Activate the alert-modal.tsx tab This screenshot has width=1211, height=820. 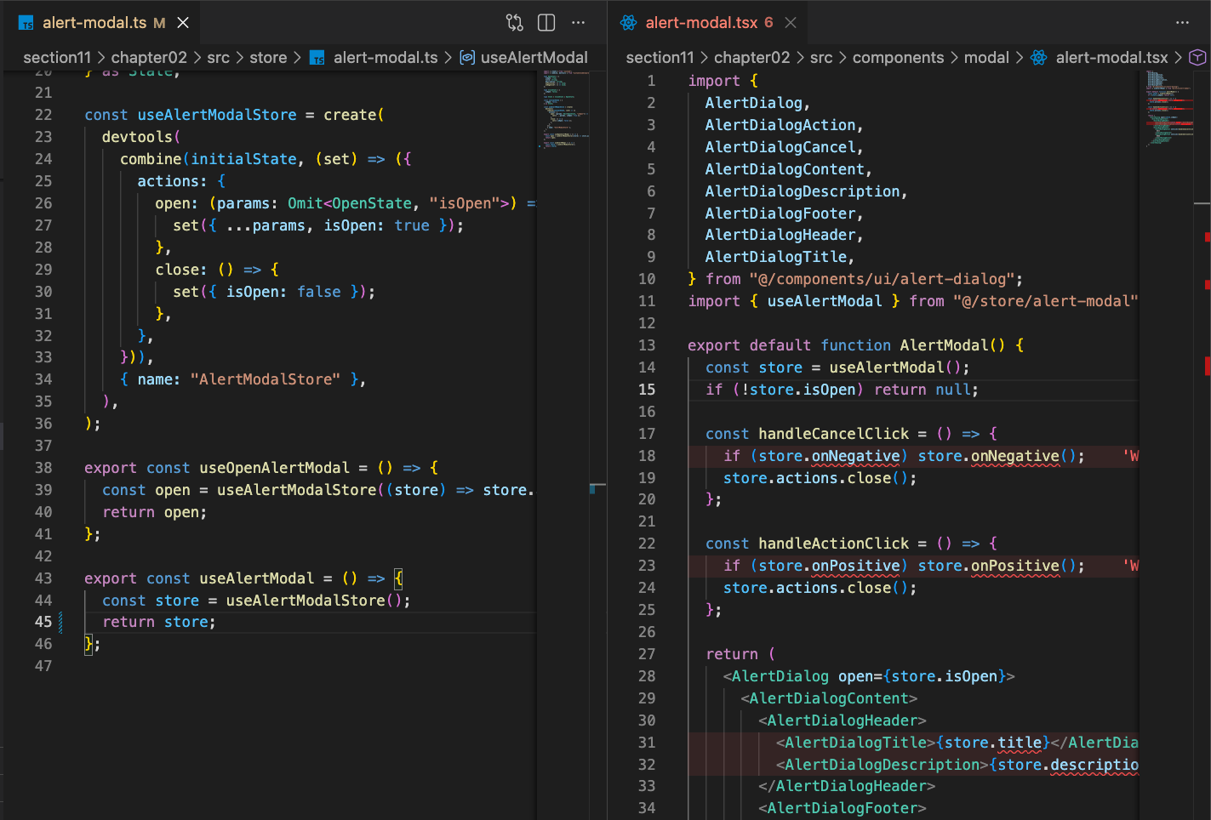pyautogui.click(x=700, y=23)
